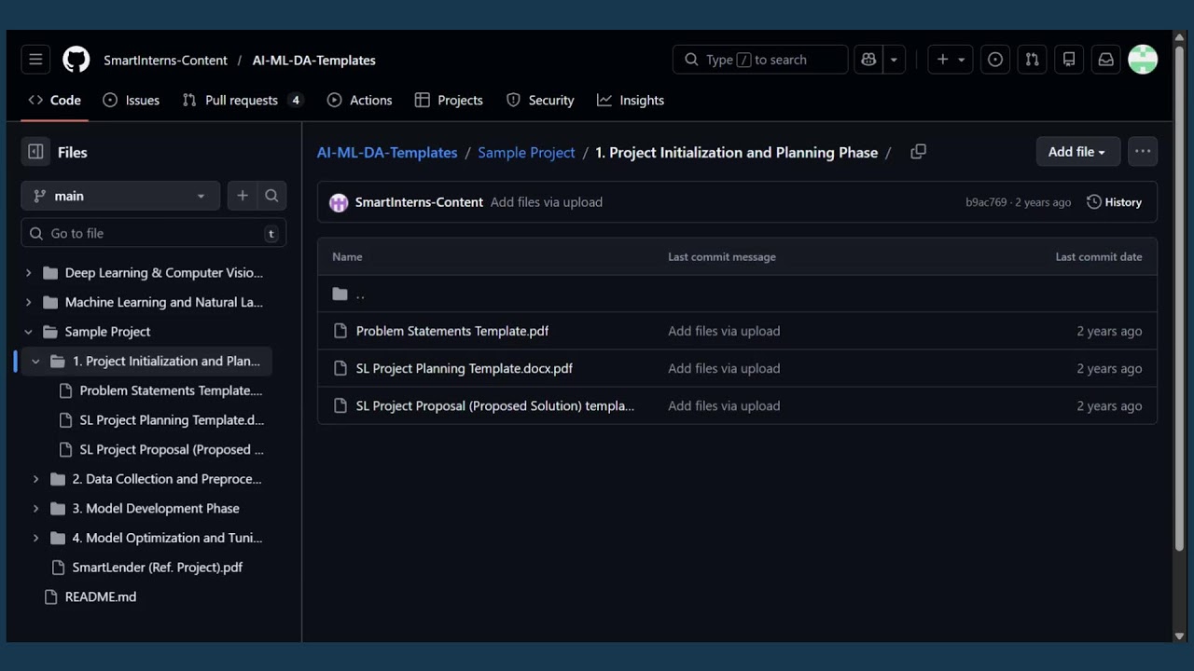Image resolution: width=1194 pixels, height=671 pixels.
Task: Switch to the Security tab
Action: coord(540,100)
